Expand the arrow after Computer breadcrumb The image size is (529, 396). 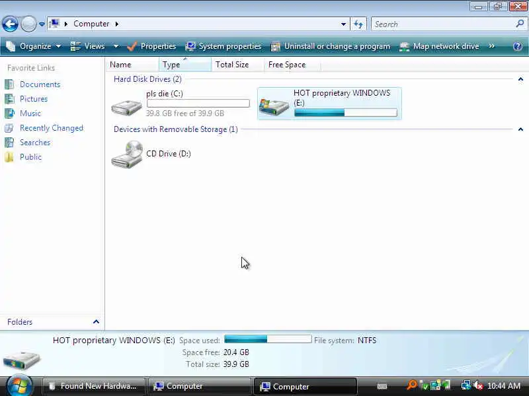pyautogui.click(x=117, y=24)
